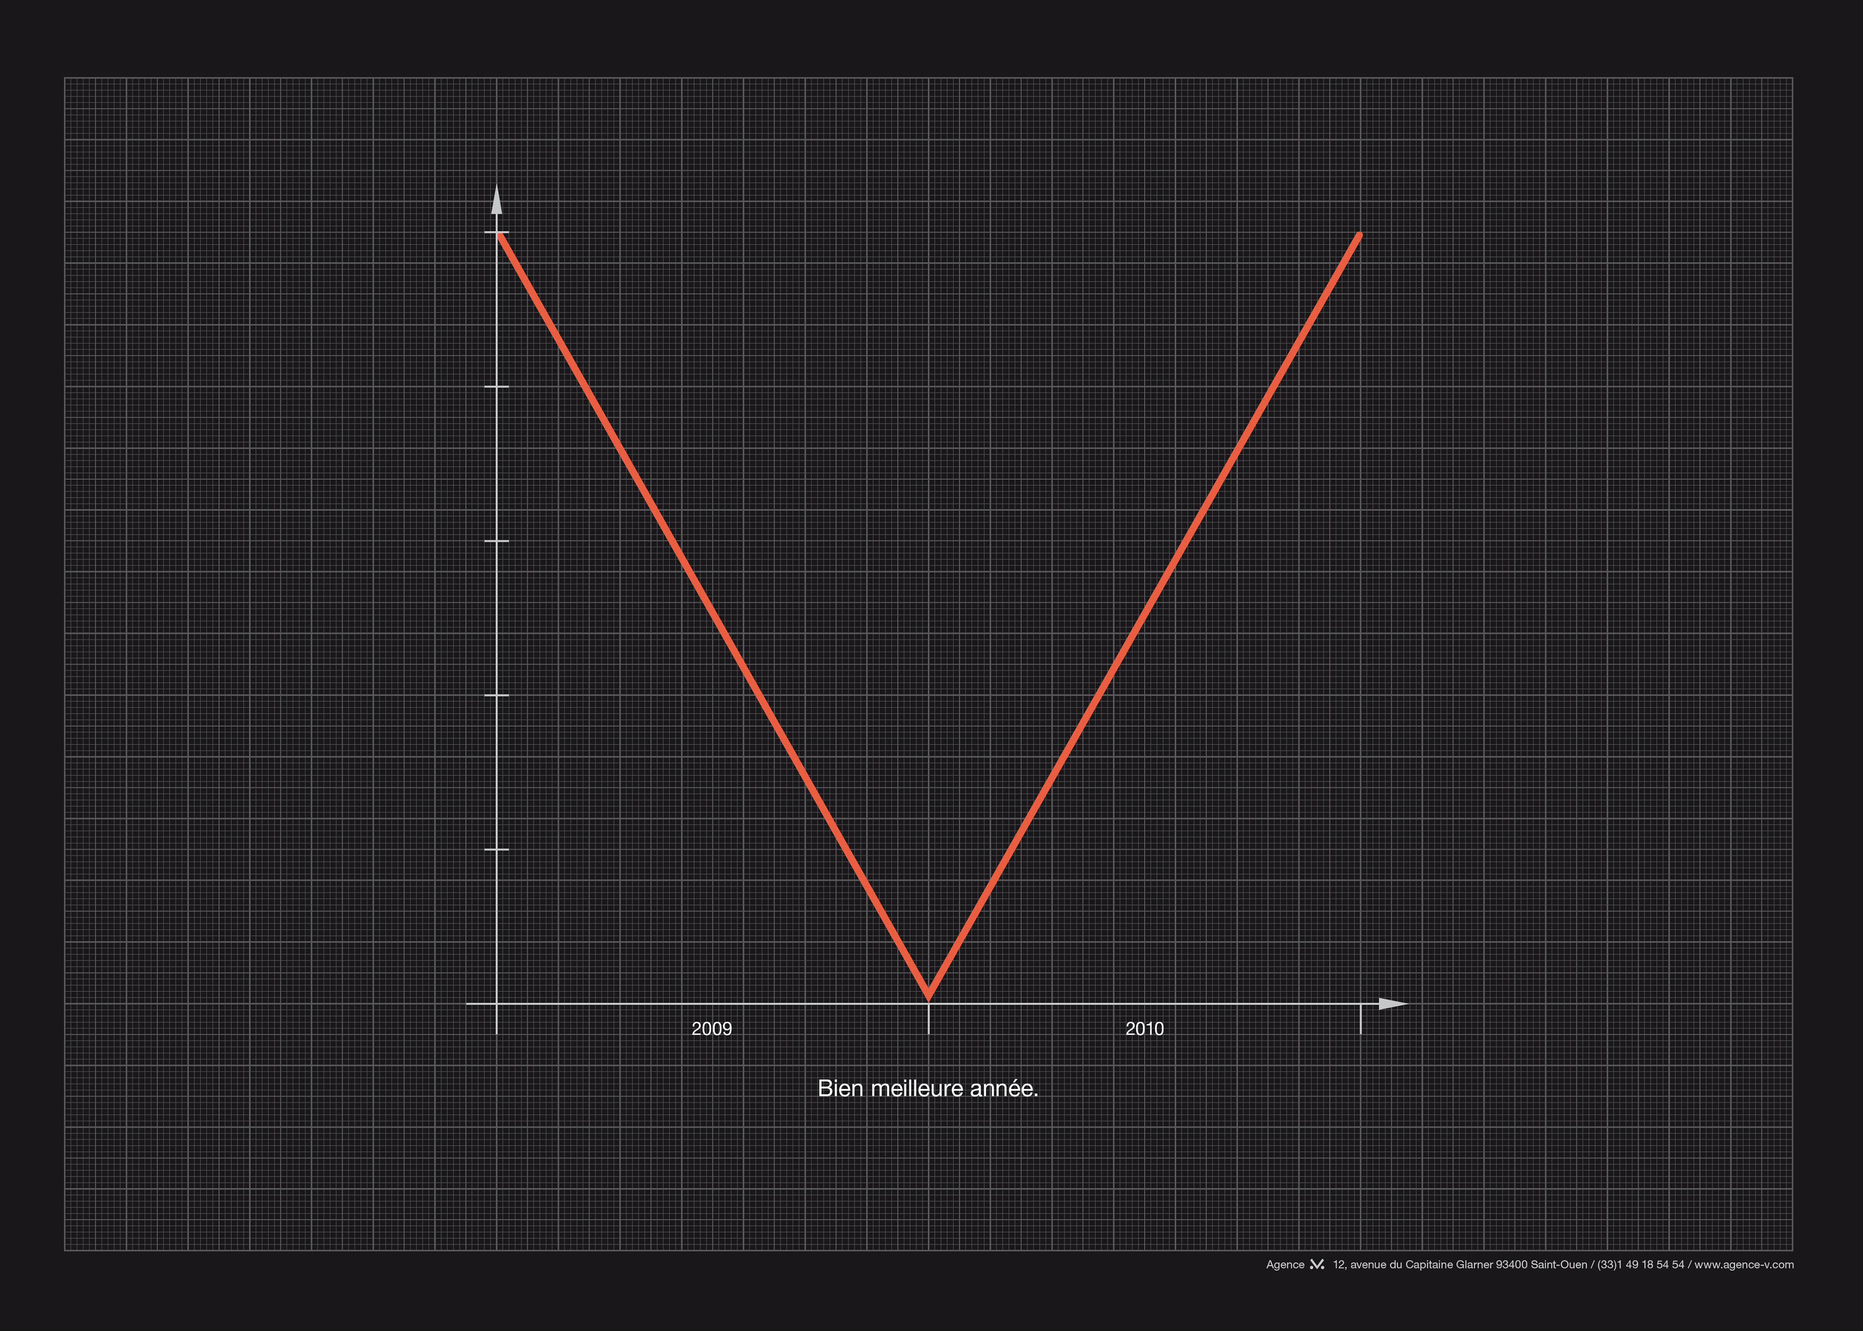This screenshot has height=1331, width=1863.
Task: Click the address text '12, avenue du Capitaine Glarner'
Action: point(1412,1265)
